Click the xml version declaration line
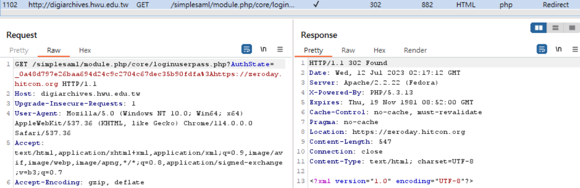This screenshot has width=580, height=188. (391, 181)
